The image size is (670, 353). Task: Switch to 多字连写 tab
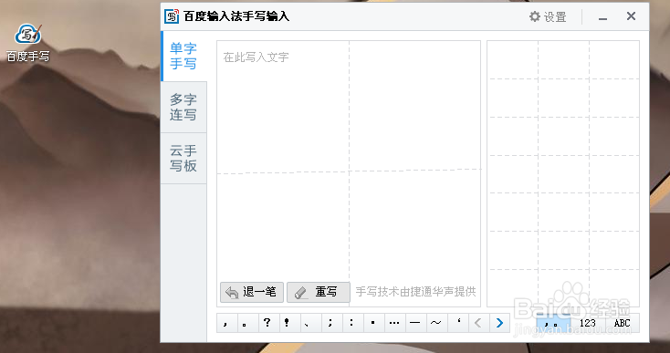(x=183, y=107)
